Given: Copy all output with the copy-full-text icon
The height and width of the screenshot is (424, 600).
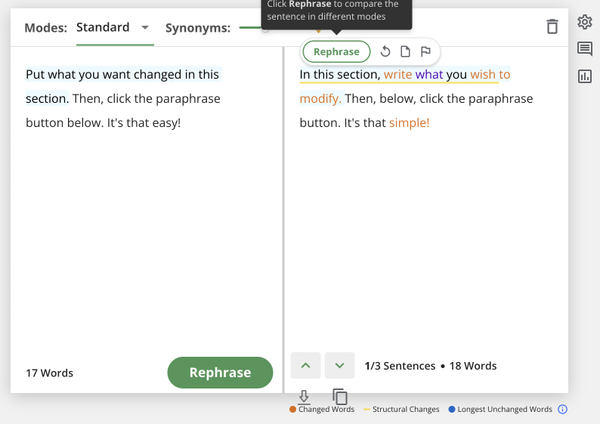Looking at the screenshot, I should [x=340, y=397].
